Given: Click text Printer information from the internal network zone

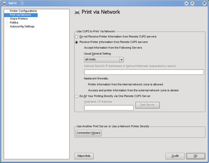Looking at the screenshot, I should pos(125,85).
